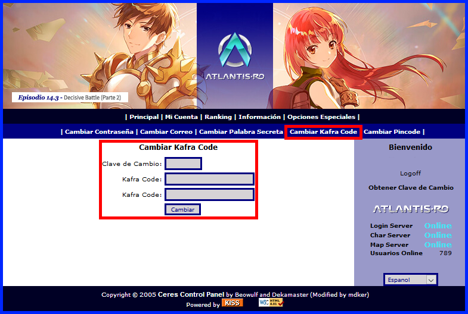The width and height of the screenshot is (468, 314).
Task: Open the Español language dropdown
Action: [x=411, y=280]
